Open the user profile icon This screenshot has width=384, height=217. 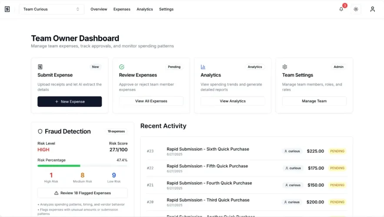pos(373,9)
